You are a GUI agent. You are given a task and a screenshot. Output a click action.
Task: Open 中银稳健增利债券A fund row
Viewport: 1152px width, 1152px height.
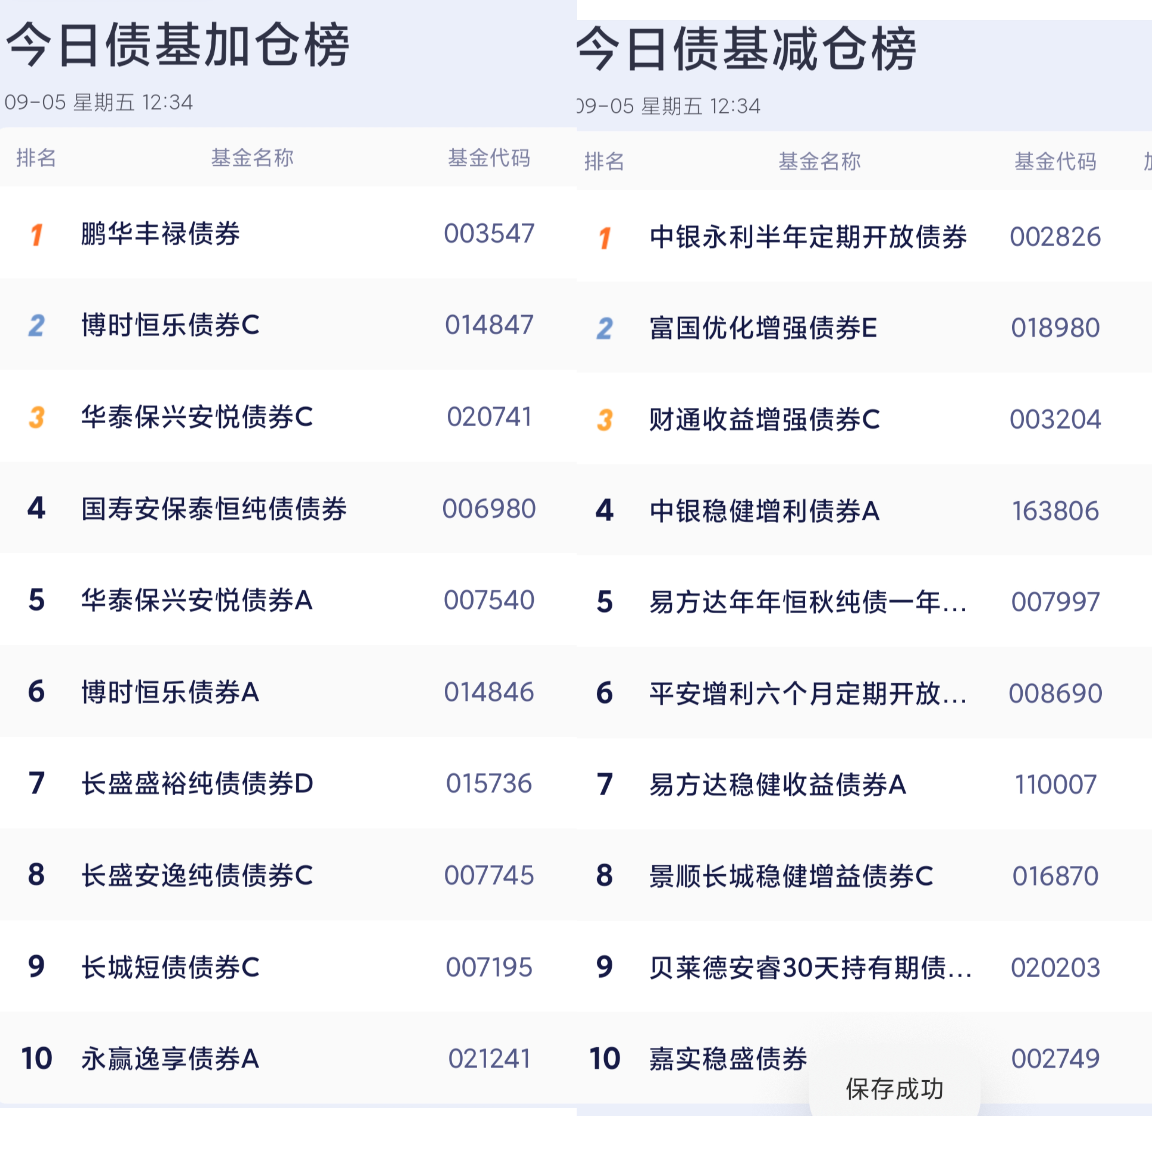(x=864, y=510)
